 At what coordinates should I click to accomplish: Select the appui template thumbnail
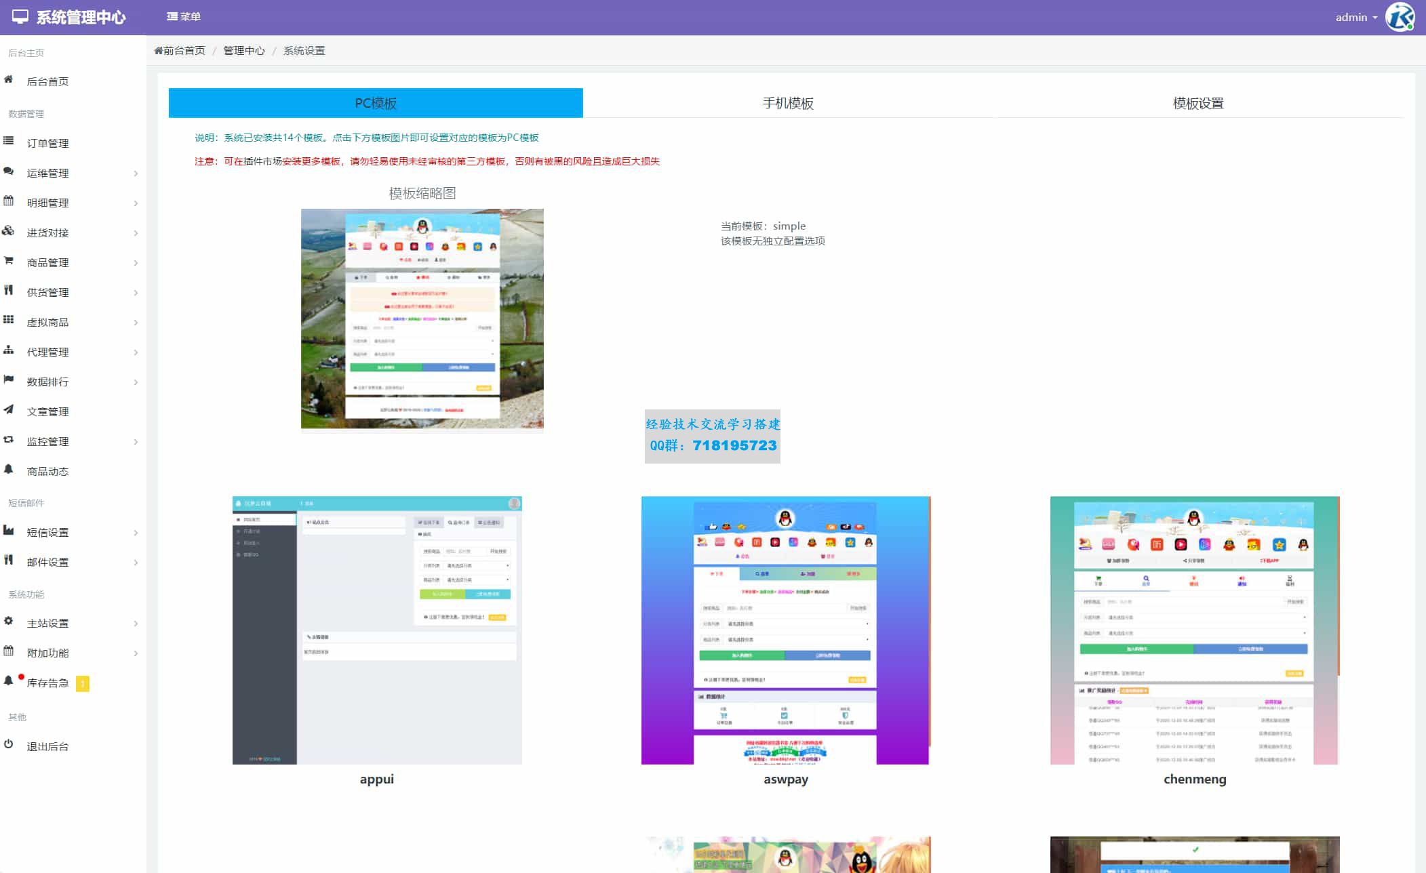coord(377,630)
